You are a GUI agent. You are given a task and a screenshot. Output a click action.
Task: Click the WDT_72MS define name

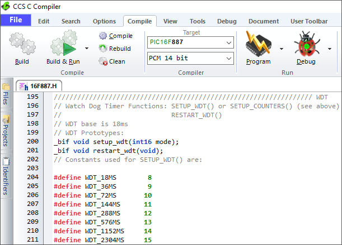pyautogui.click(x=101, y=195)
